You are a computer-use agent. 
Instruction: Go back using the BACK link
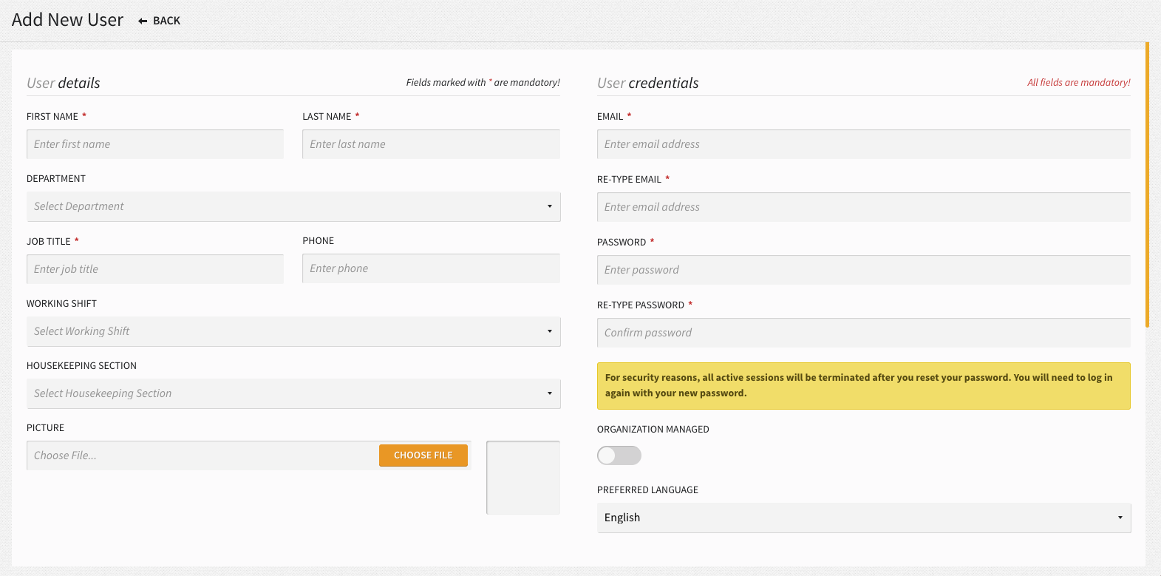159,21
